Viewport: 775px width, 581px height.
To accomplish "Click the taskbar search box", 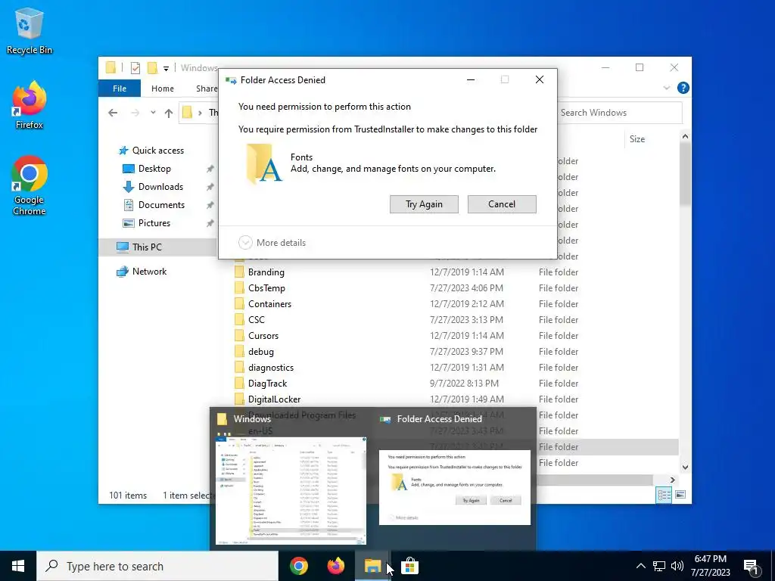I will [157, 566].
